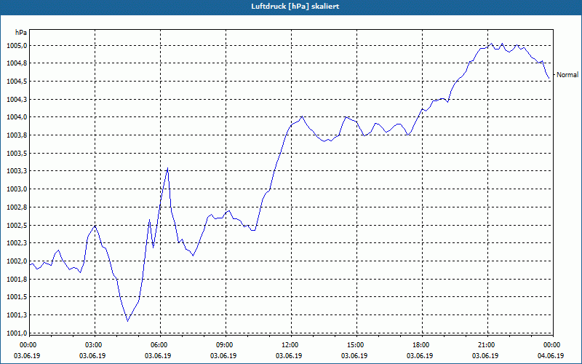Select the 1003,3 y-axis value
The height and width of the screenshot is (364, 582).
coord(17,171)
